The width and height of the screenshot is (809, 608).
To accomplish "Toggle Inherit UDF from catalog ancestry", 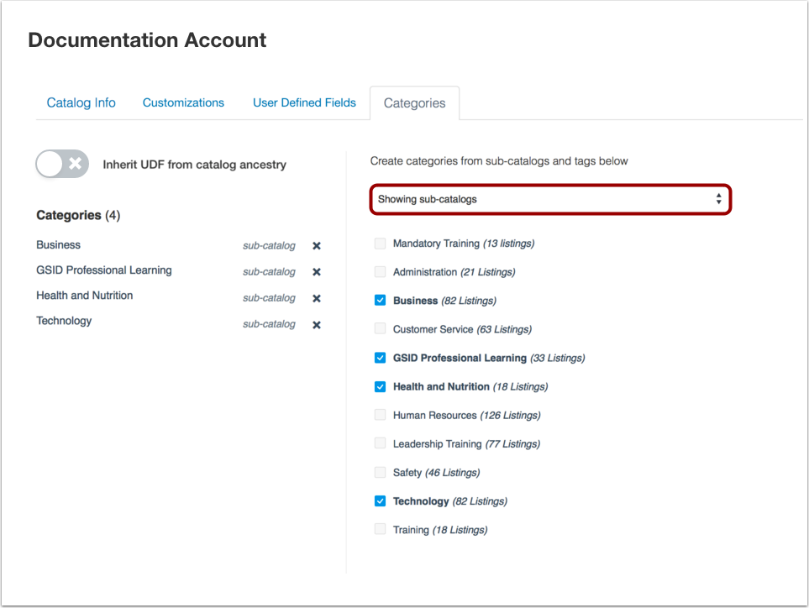I will pyautogui.click(x=61, y=164).
